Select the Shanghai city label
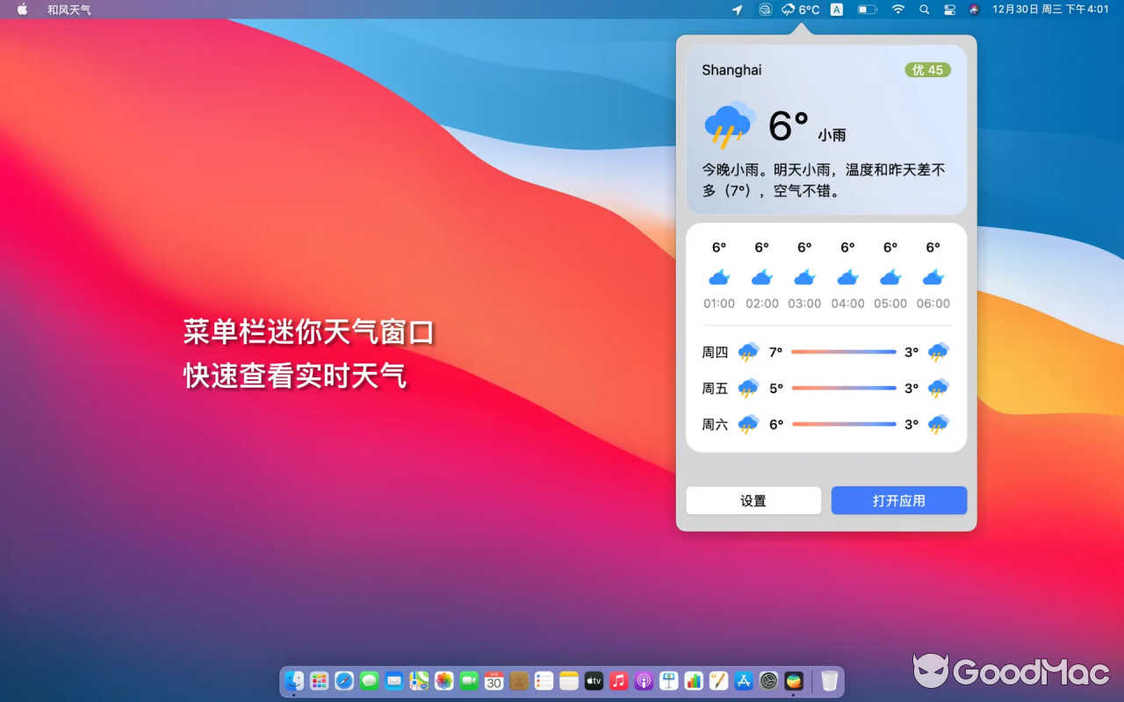The height and width of the screenshot is (702, 1124). 730,69
